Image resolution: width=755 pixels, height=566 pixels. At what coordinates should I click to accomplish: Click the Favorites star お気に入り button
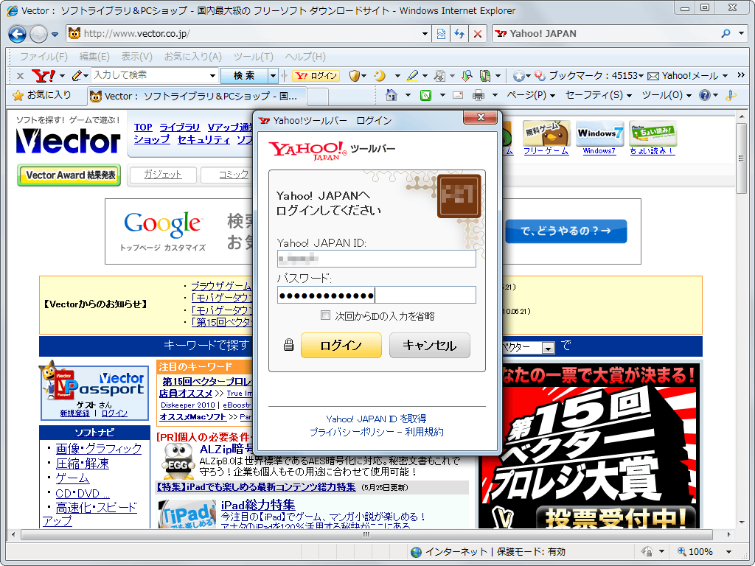pos(42,95)
